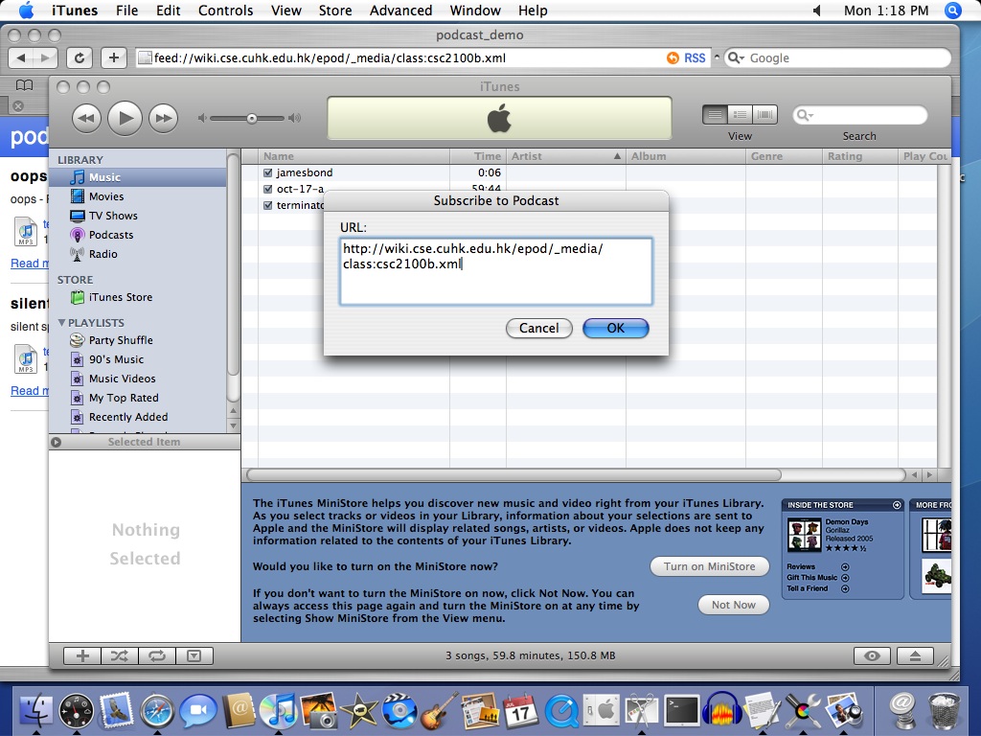
Task: Click the horizontal scrollbar of track list
Action: point(513,475)
